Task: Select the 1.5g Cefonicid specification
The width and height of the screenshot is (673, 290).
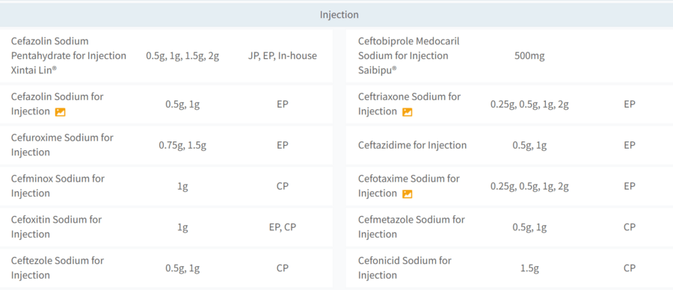Action: (529, 268)
